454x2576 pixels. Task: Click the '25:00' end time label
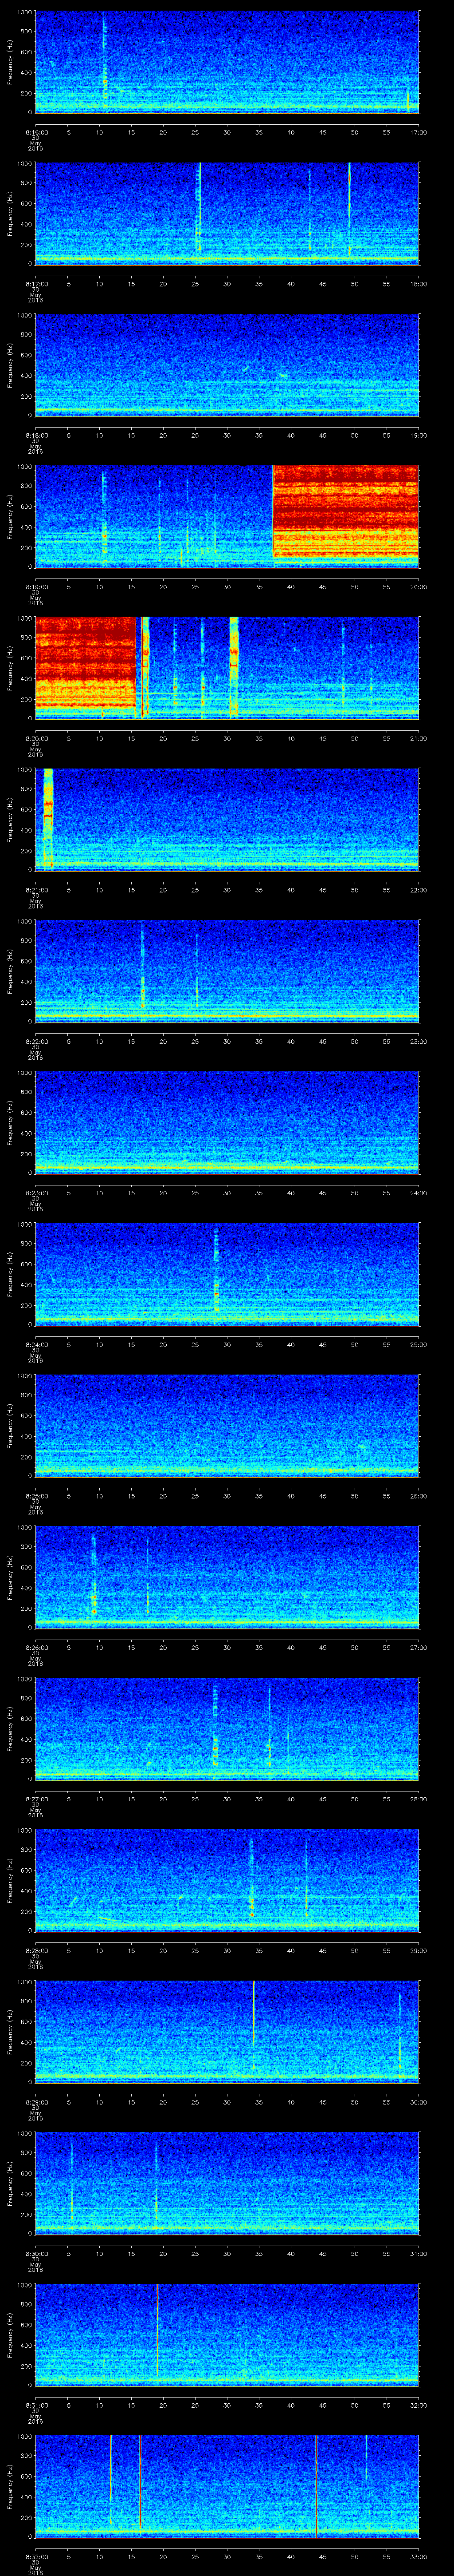coord(419,1344)
